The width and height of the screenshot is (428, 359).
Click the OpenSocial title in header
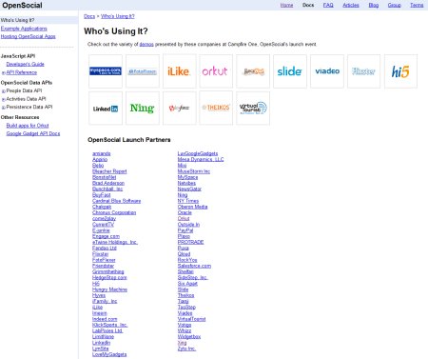pos(22,5)
